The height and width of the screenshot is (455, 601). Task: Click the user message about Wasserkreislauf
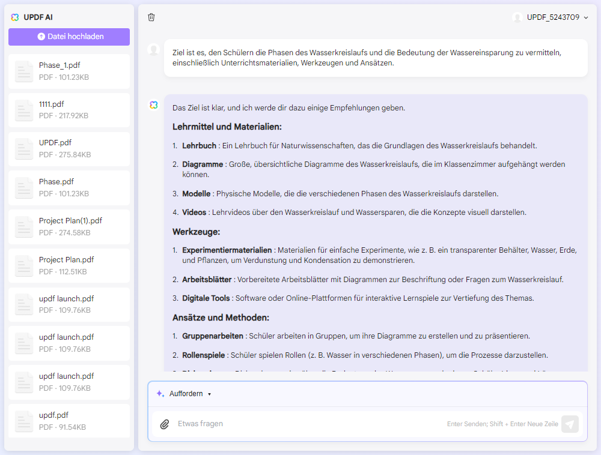[376, 58]
